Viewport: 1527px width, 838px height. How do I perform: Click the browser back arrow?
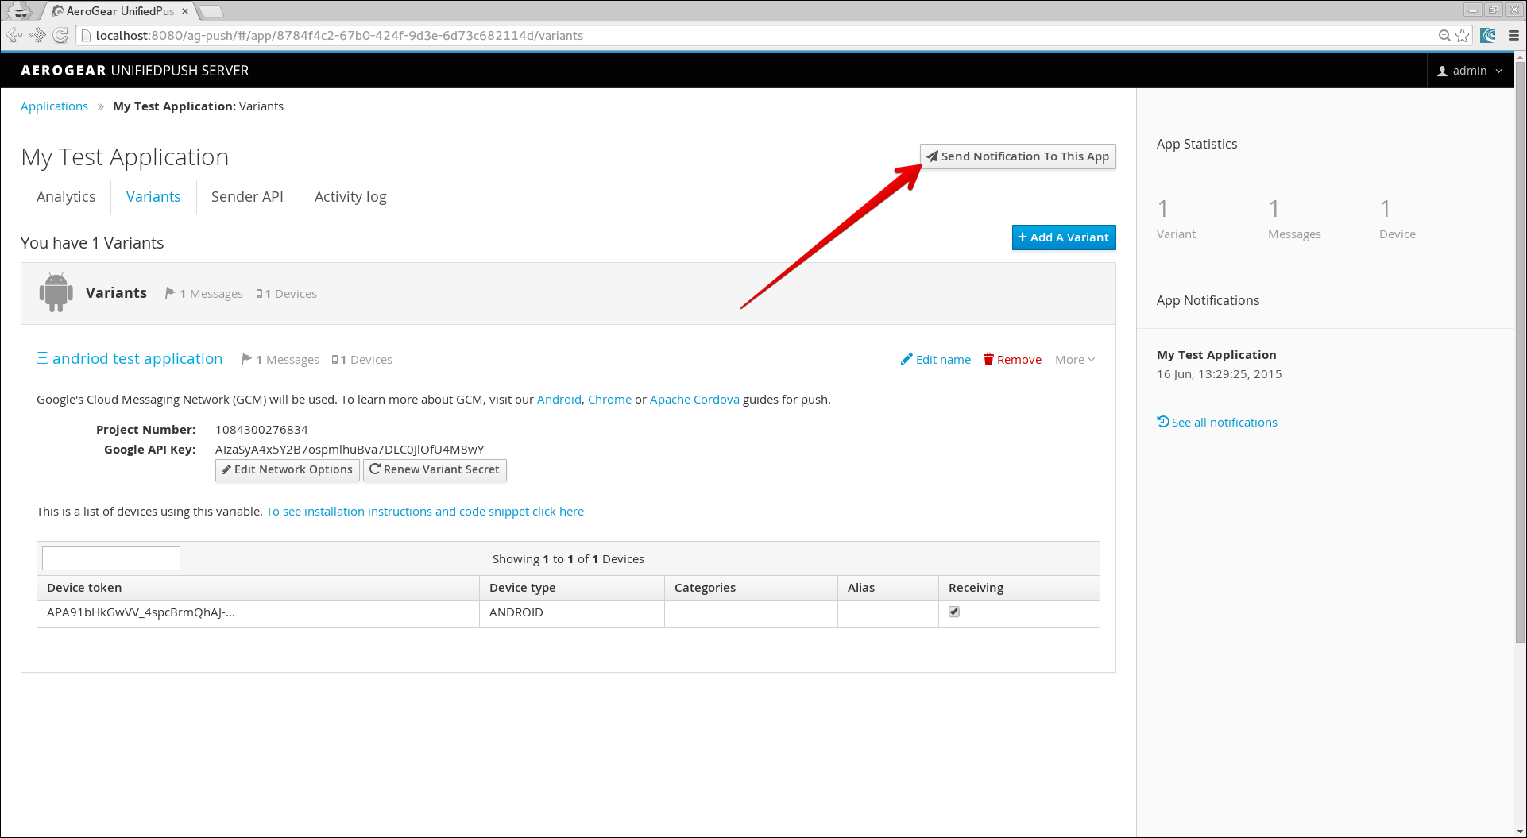point(14,35)
